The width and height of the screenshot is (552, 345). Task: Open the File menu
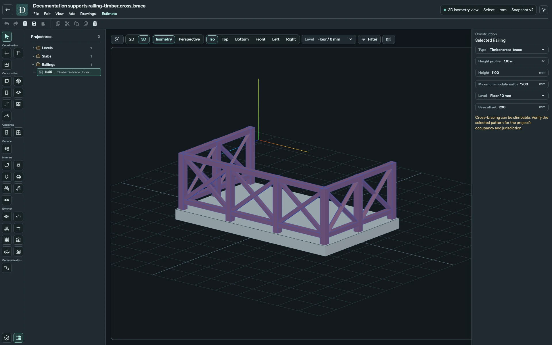pyautogui.click(x=36, y=14)
